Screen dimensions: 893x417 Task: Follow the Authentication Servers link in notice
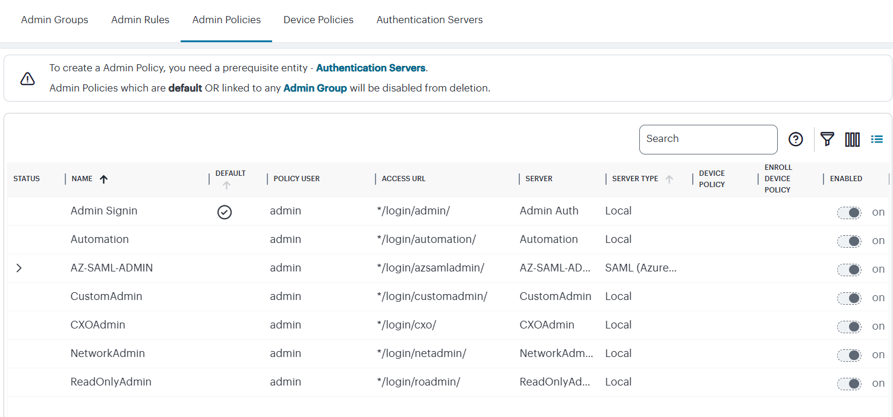[x=371, y=68]
